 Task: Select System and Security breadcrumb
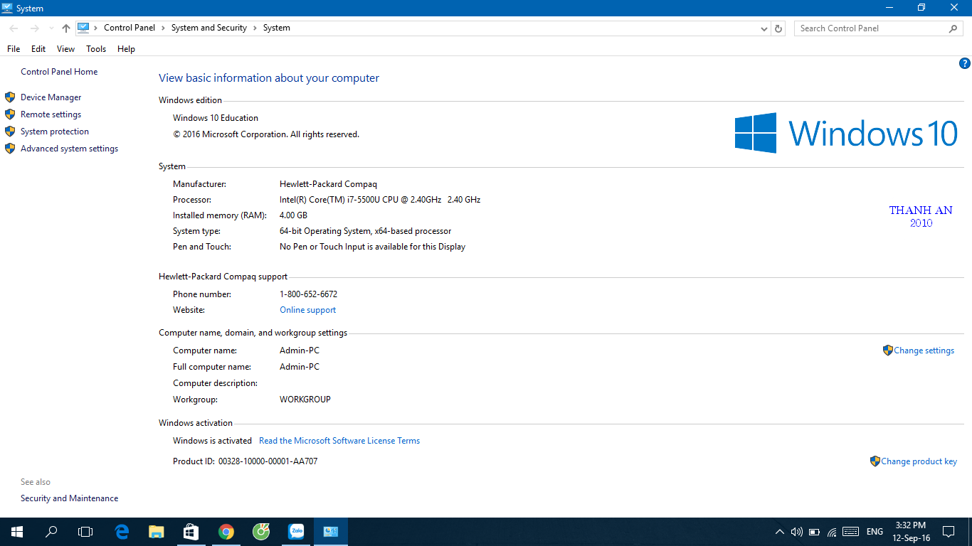pos(209,28)
